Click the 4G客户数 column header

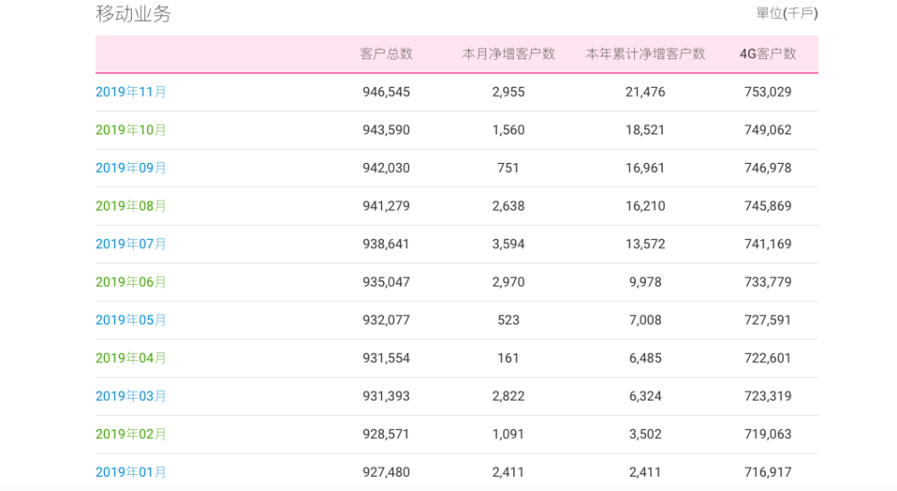point(768,54)
